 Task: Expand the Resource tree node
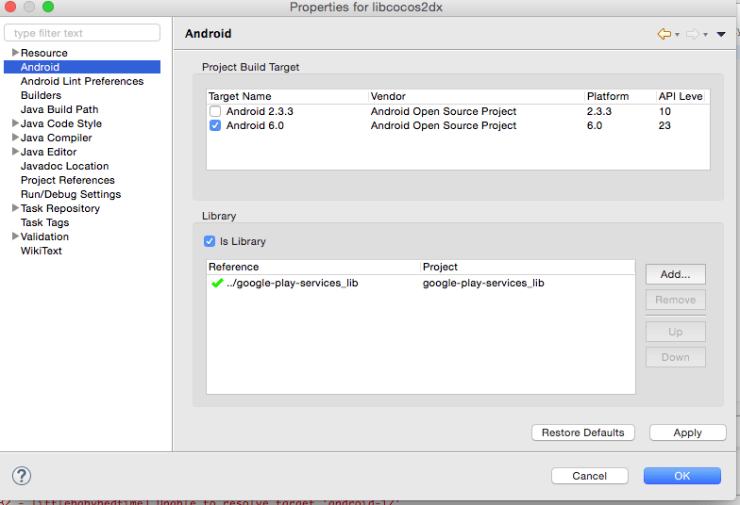pos(14,53)
